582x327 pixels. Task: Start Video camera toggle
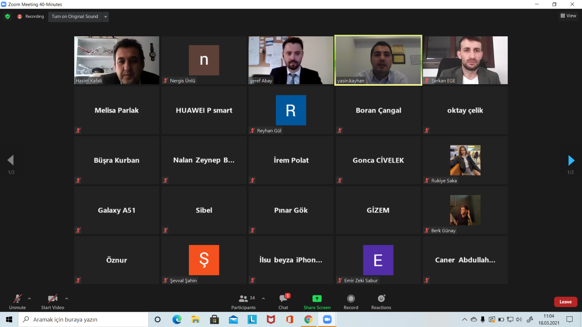[53, 302]
